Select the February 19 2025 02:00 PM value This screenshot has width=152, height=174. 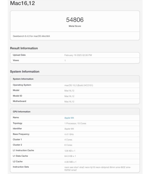[78, 55]
